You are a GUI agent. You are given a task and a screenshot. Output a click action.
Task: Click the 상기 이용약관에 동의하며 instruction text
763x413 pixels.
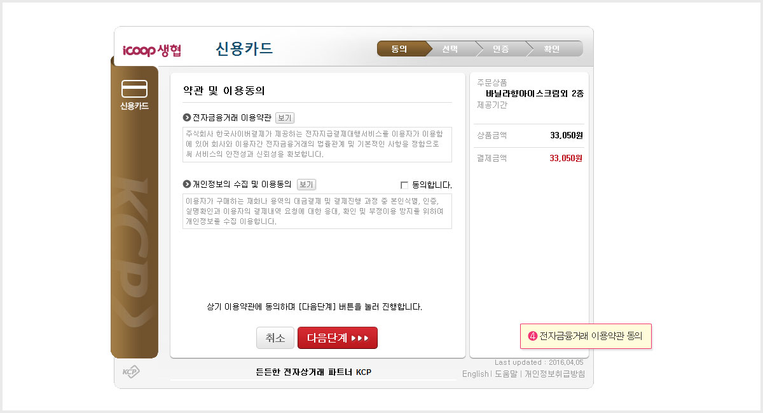(x=315, y=306)
